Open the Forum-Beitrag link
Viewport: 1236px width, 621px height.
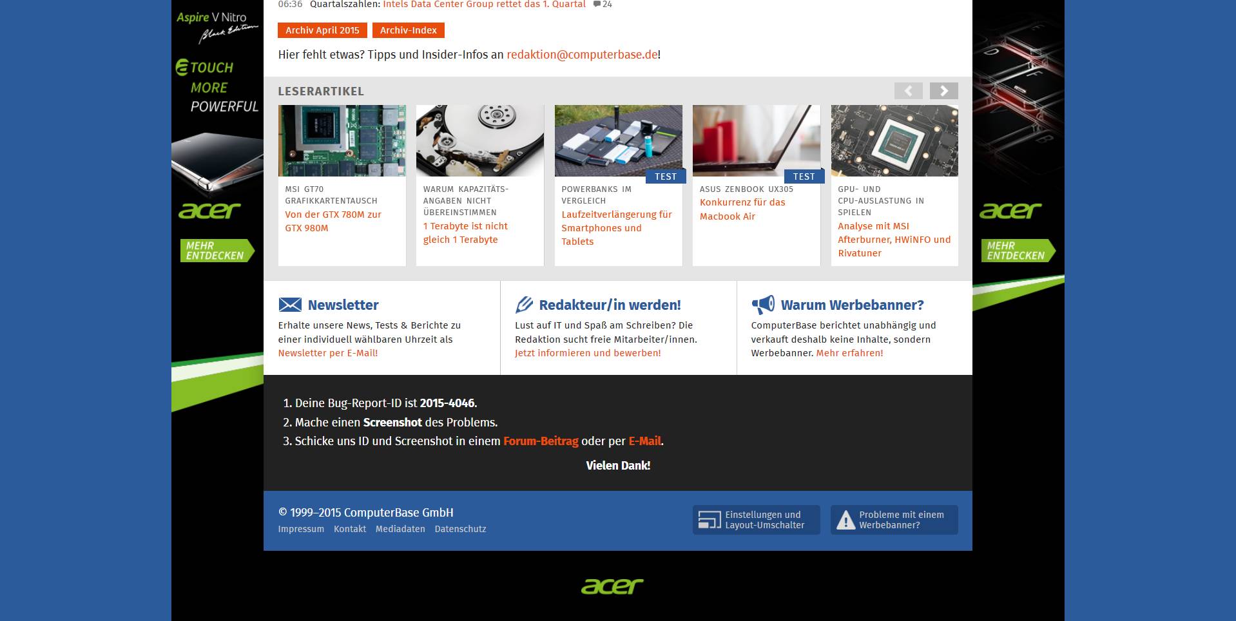click(x=541, y=441)
